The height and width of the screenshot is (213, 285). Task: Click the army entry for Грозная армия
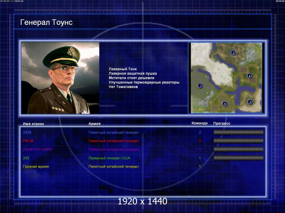114,166
